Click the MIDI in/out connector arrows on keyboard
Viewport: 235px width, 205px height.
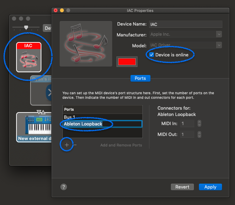click(41, 112)
